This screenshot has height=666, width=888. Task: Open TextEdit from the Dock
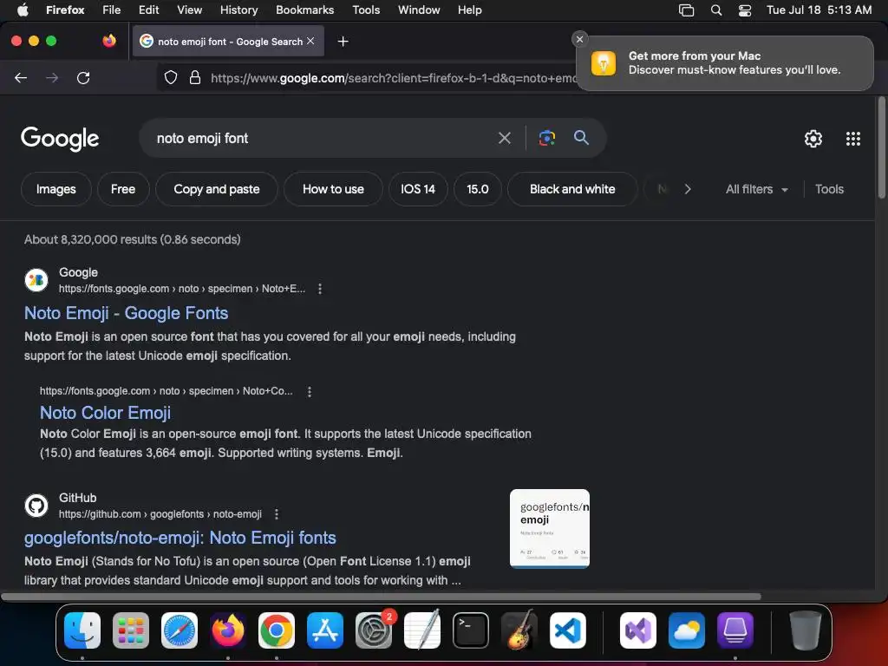click(x=422, y=630)
